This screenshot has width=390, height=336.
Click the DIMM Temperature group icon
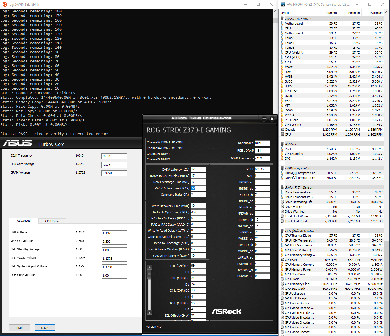[282, 168]
